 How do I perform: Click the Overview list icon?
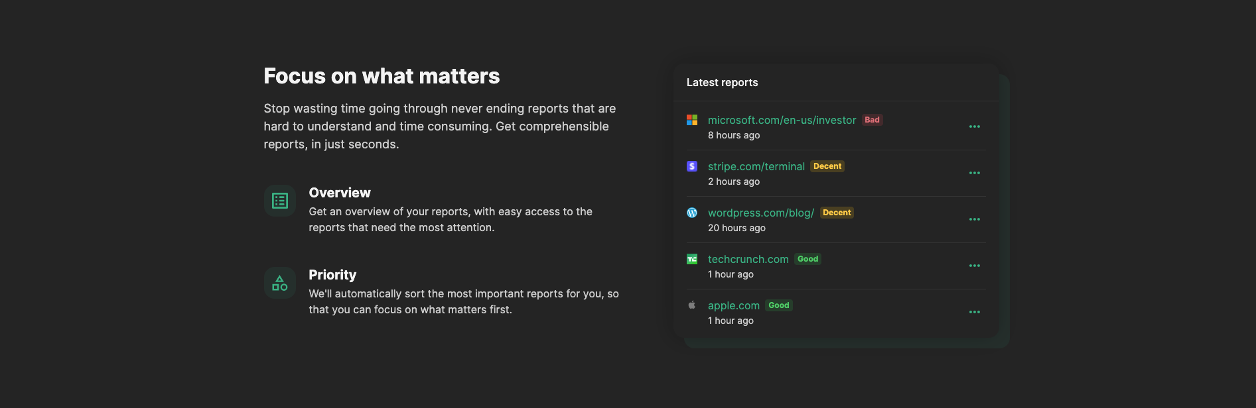coord(280,201)
